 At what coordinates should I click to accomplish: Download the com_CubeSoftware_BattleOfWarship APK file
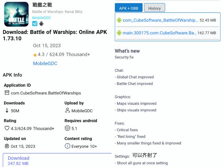point(160,20)
